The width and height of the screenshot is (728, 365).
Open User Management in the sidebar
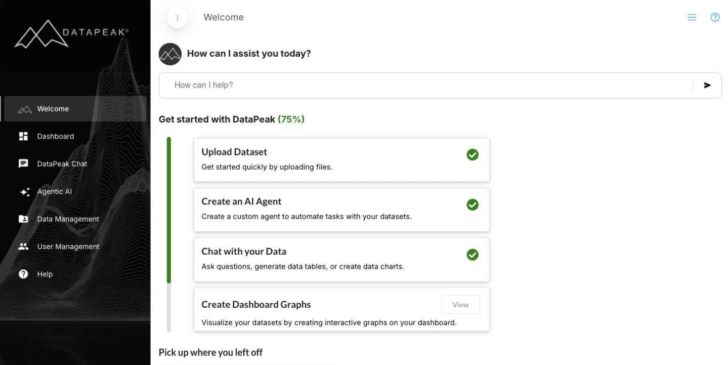[x=68, y=247]
